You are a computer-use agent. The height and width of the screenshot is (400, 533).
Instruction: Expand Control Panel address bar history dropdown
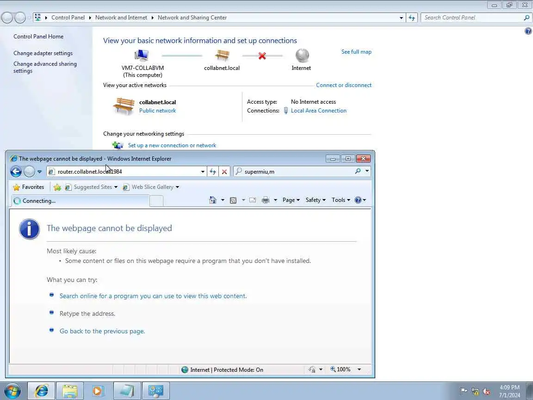click(x=401, y=18)
